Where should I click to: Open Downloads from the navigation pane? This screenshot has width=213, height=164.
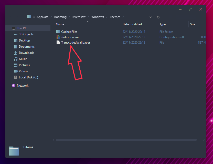point(26,53)
